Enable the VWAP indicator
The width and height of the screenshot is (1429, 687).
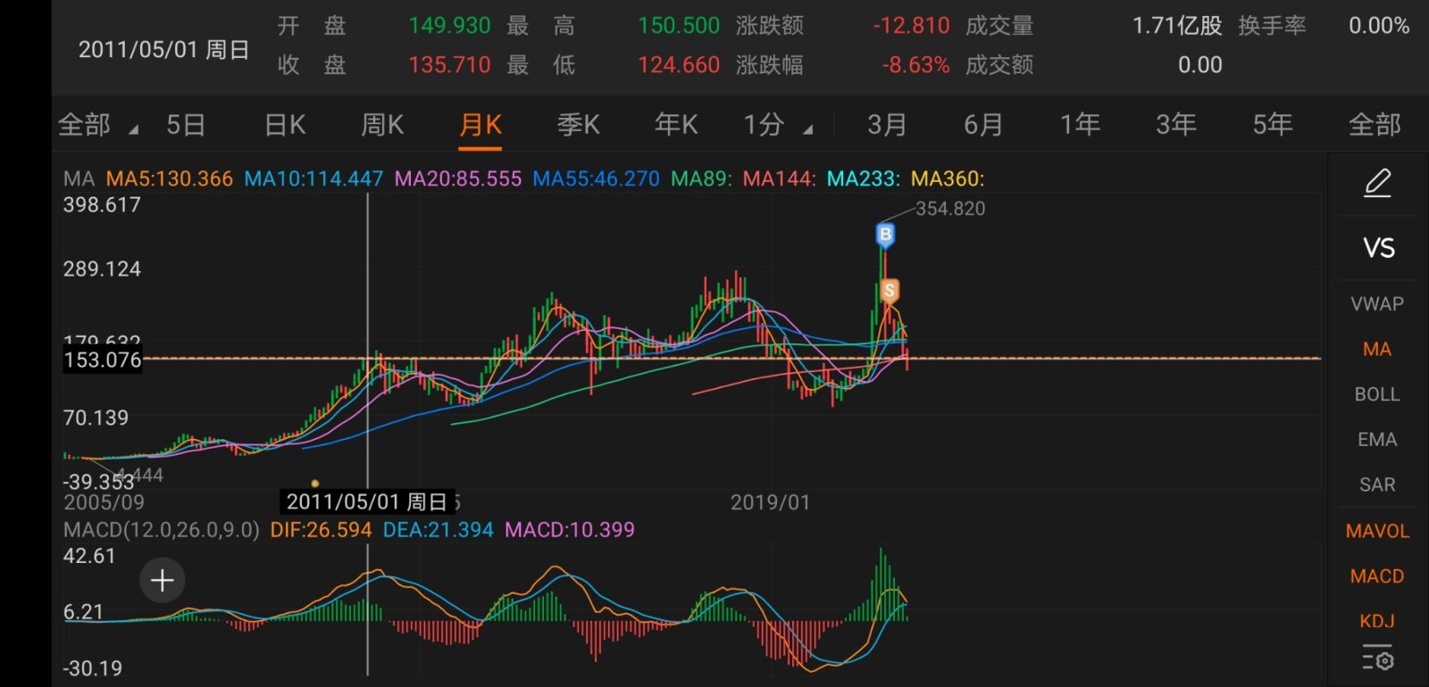pyautogui.click(x=1377, y=303)
